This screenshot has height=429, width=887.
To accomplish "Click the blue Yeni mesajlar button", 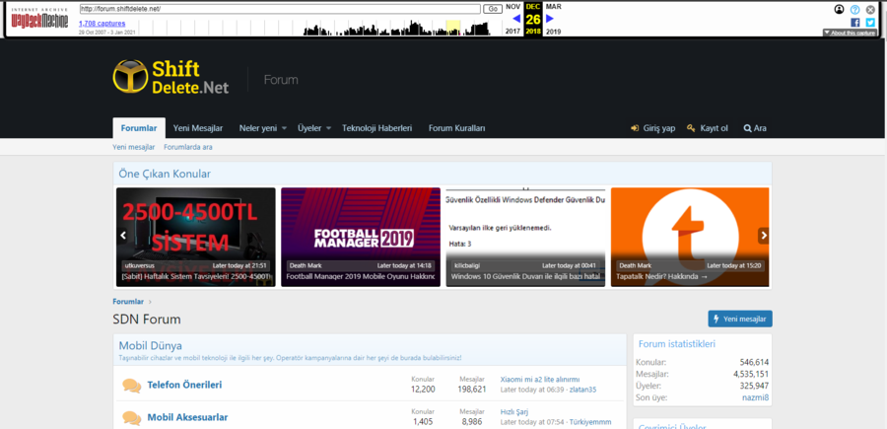I will (740, 319).
